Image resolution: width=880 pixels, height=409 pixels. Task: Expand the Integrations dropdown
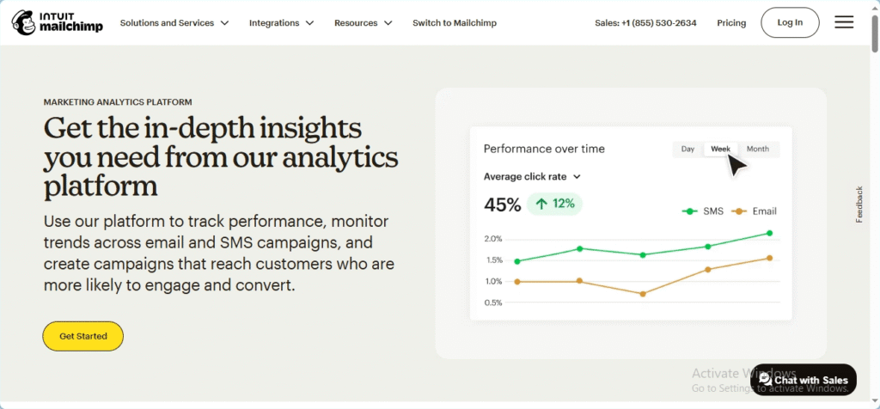point(281,23)
